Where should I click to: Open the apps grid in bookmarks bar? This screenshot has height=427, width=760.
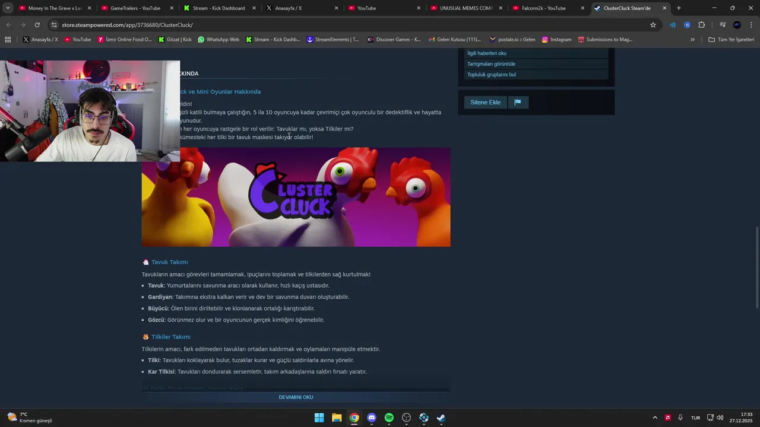tap(8, 40)
